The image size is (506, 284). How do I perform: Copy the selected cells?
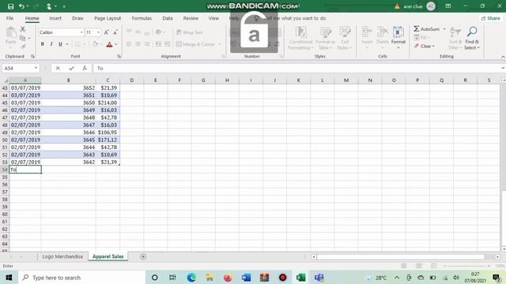23,39
